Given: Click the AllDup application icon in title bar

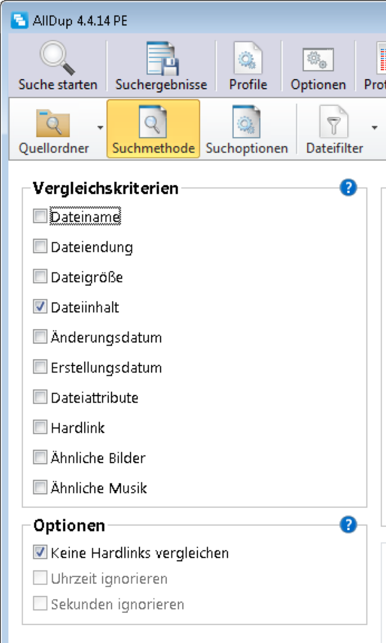Looking at the screenshot, I should (20, 20).
